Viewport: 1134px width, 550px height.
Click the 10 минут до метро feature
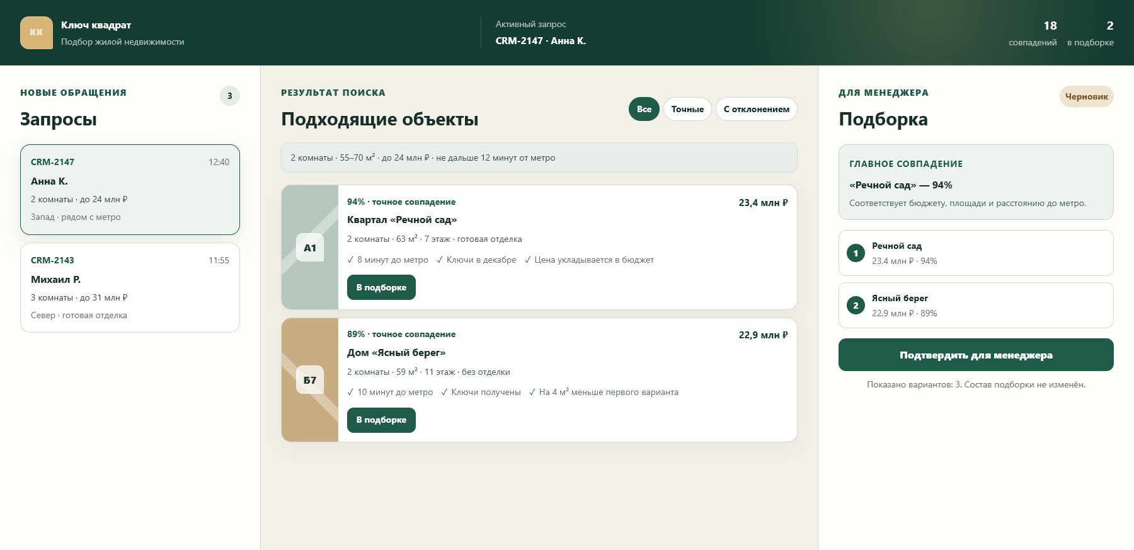(390, 392)
